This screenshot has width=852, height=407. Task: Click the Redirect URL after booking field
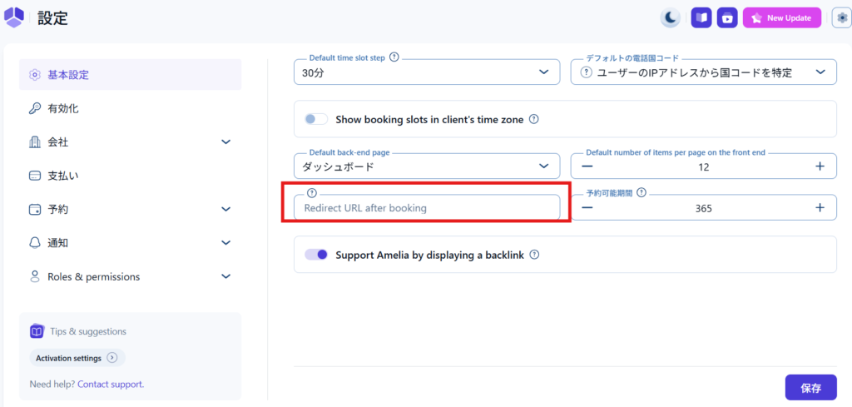click(426, 208)
